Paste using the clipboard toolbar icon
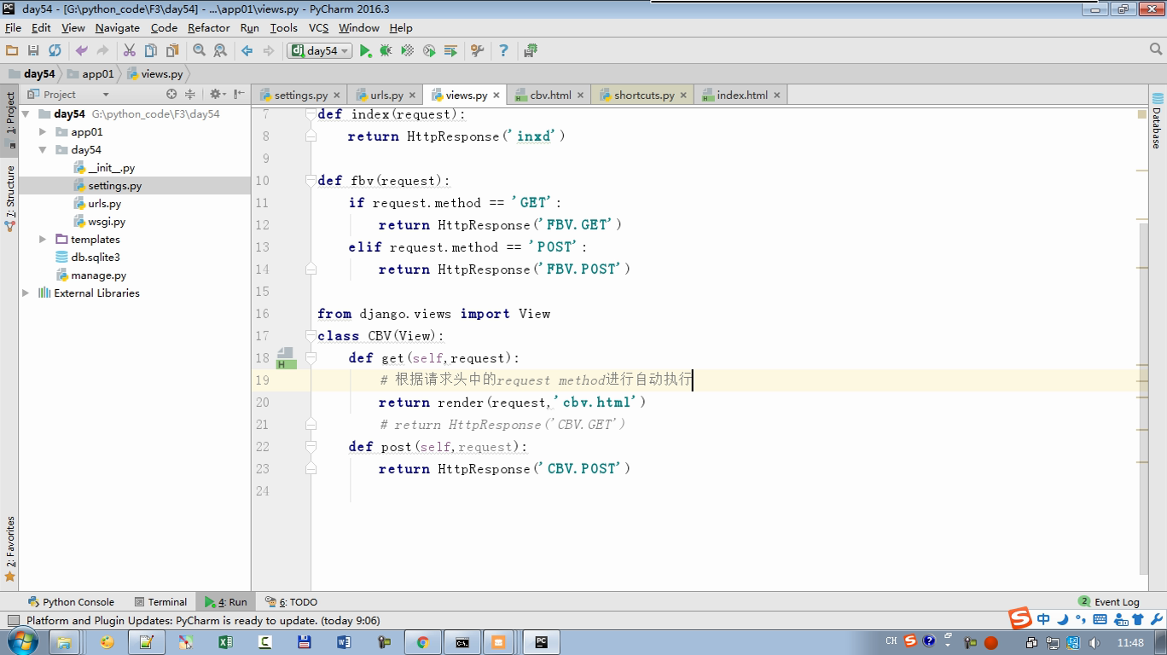This screenshot has width=1167, height=655. pos(172,51)
